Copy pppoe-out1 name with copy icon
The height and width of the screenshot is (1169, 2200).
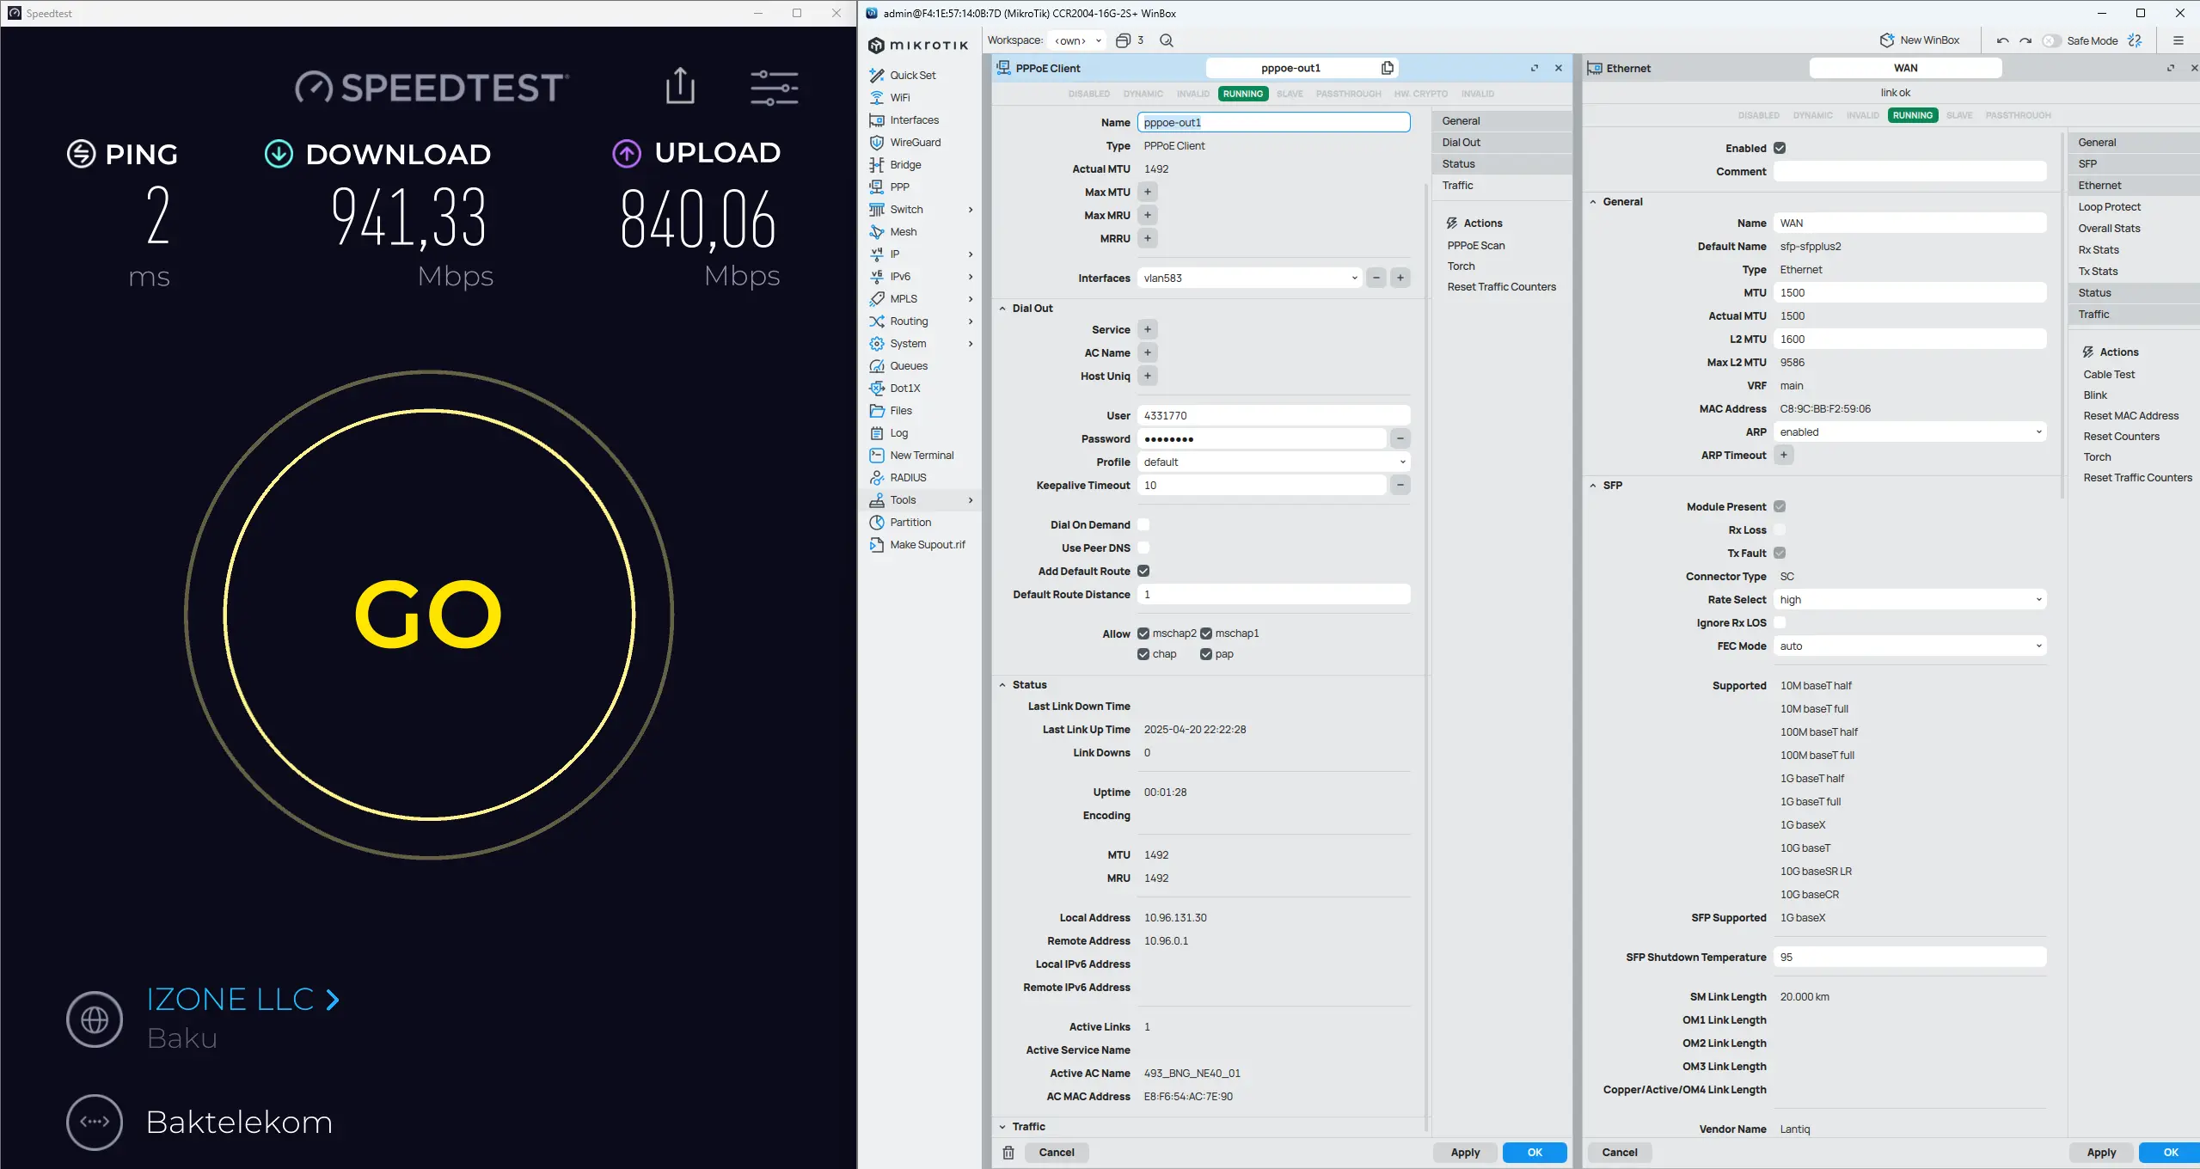1387,68
